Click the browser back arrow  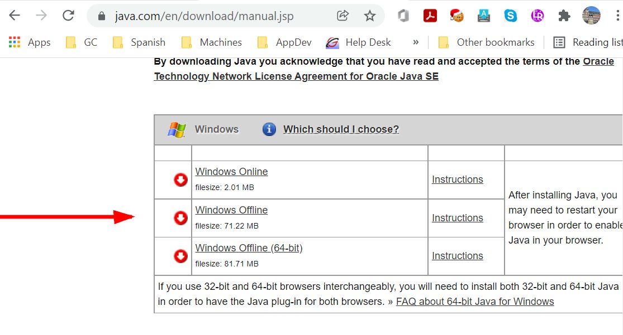coord(15,16)
